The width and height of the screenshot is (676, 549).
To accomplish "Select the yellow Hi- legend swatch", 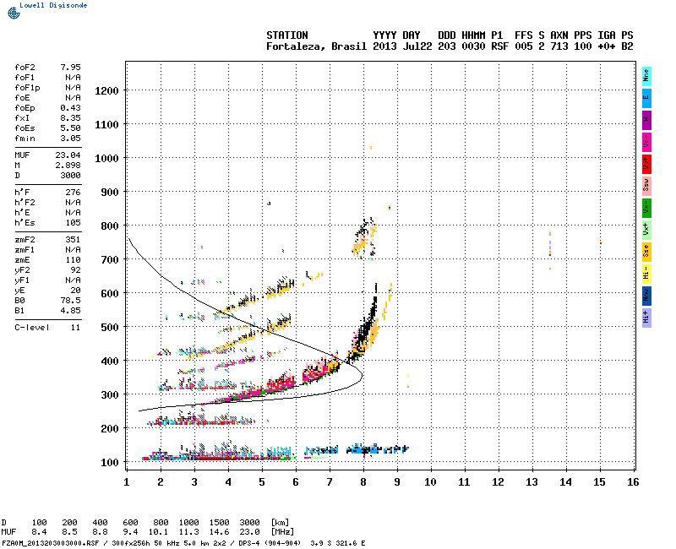I will pyautogui.click(x=646, y=274).
